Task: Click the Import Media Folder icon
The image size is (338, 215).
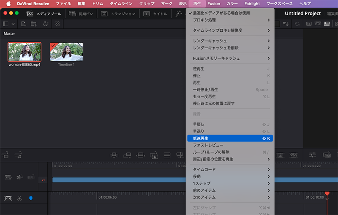Action: tap(34, 24)
